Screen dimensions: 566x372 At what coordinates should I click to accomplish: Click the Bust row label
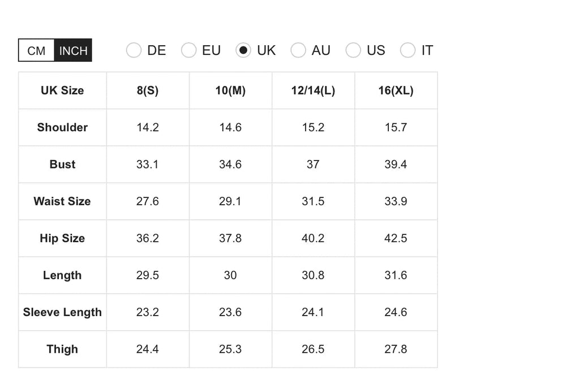point(62,165)
